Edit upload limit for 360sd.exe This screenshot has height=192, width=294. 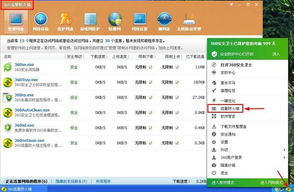coord(177,128)
